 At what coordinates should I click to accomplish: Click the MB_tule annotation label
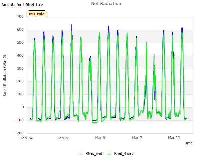(x=37, y=14)
